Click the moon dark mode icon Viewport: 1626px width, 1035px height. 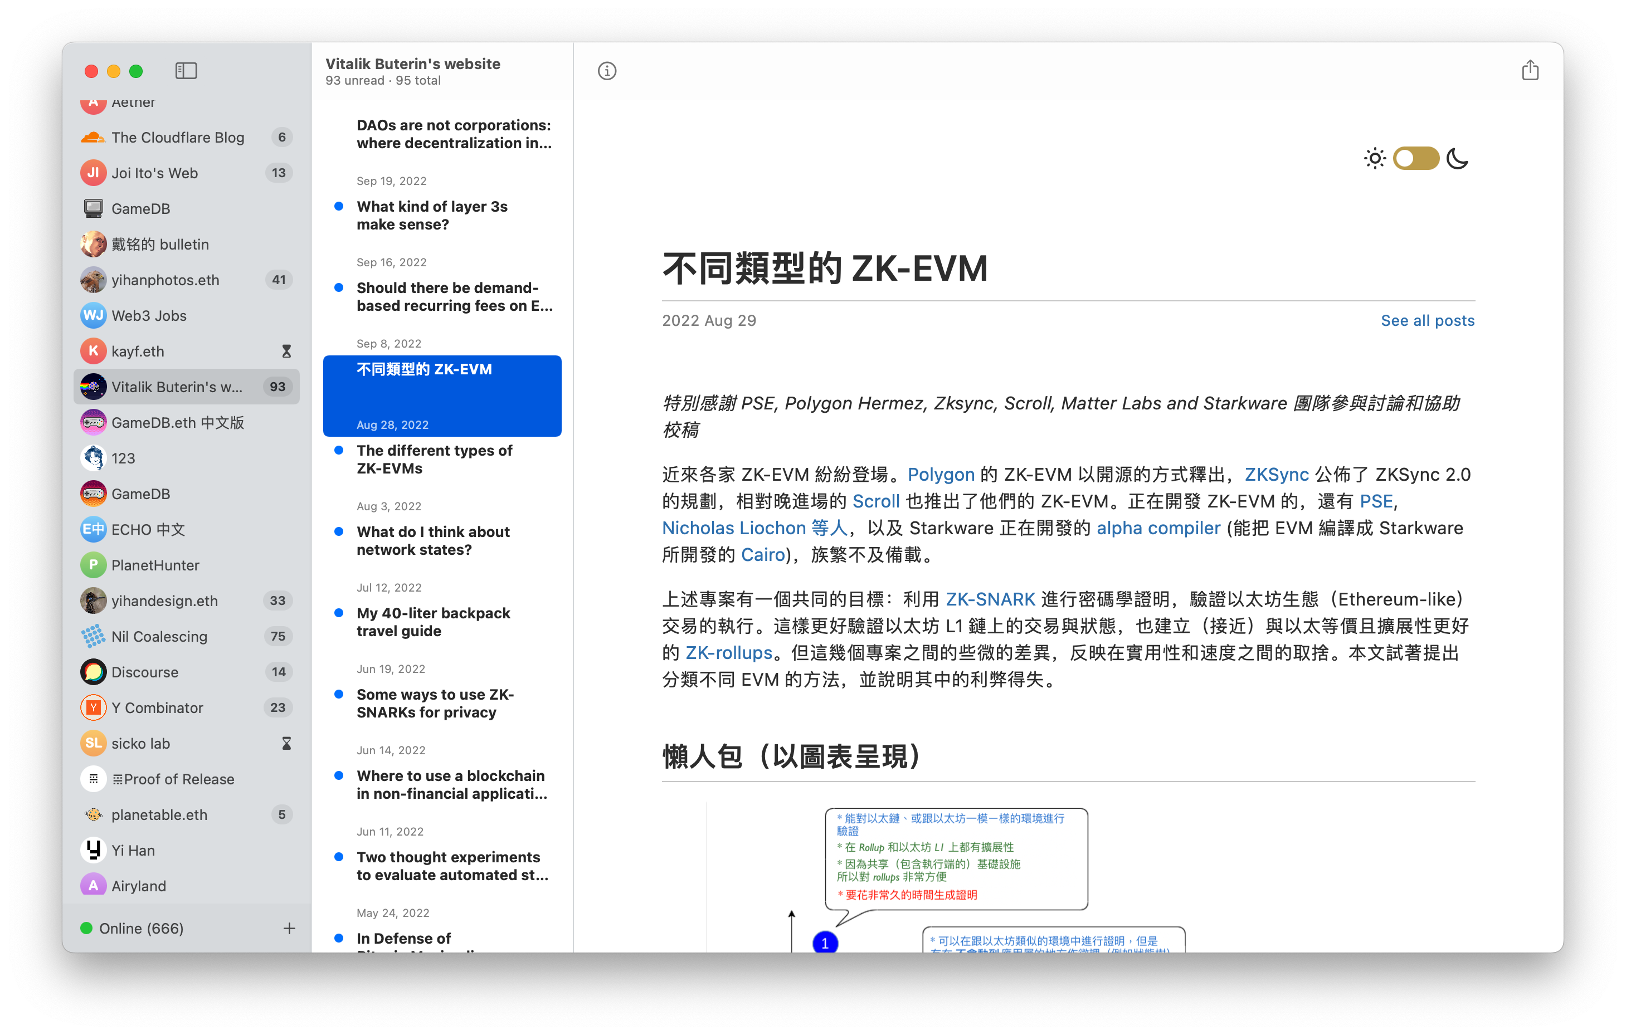click(1457, 159)
